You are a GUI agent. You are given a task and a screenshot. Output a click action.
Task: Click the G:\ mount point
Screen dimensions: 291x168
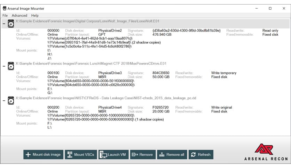(50, 93)
